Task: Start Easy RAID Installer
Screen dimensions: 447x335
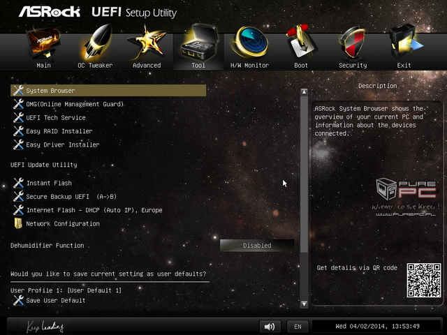Action: click(x=59, y=131)
